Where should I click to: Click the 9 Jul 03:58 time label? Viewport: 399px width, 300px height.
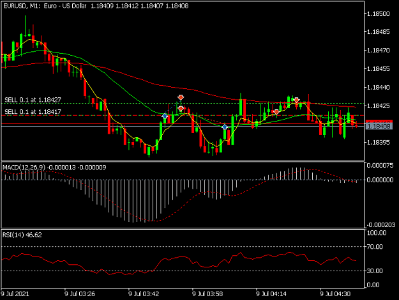click(x=207, y=294)
